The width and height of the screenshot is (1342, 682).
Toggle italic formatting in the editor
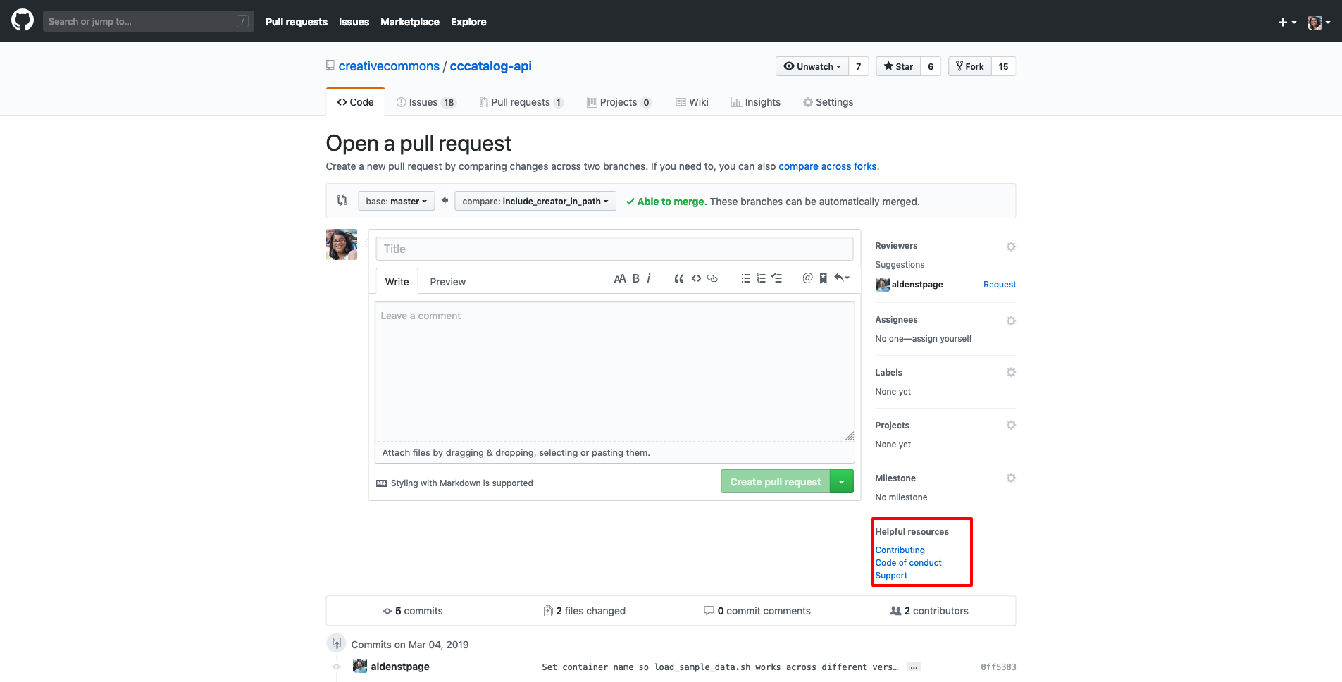pyautogui.click(x=648, y=279)
